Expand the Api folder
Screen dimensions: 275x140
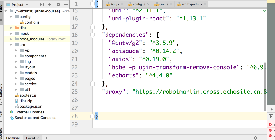pos(16,50)
